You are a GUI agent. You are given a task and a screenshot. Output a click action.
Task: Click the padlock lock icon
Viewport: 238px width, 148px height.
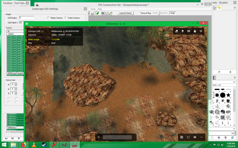tap(195, 31)
